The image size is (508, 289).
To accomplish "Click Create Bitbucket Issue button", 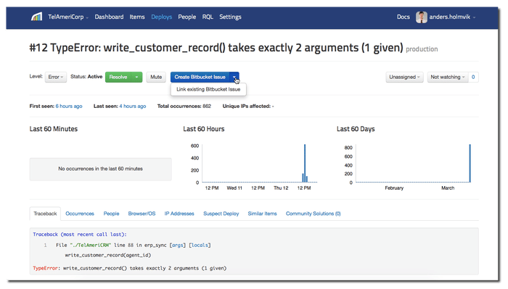I will [x=200, y=77].
